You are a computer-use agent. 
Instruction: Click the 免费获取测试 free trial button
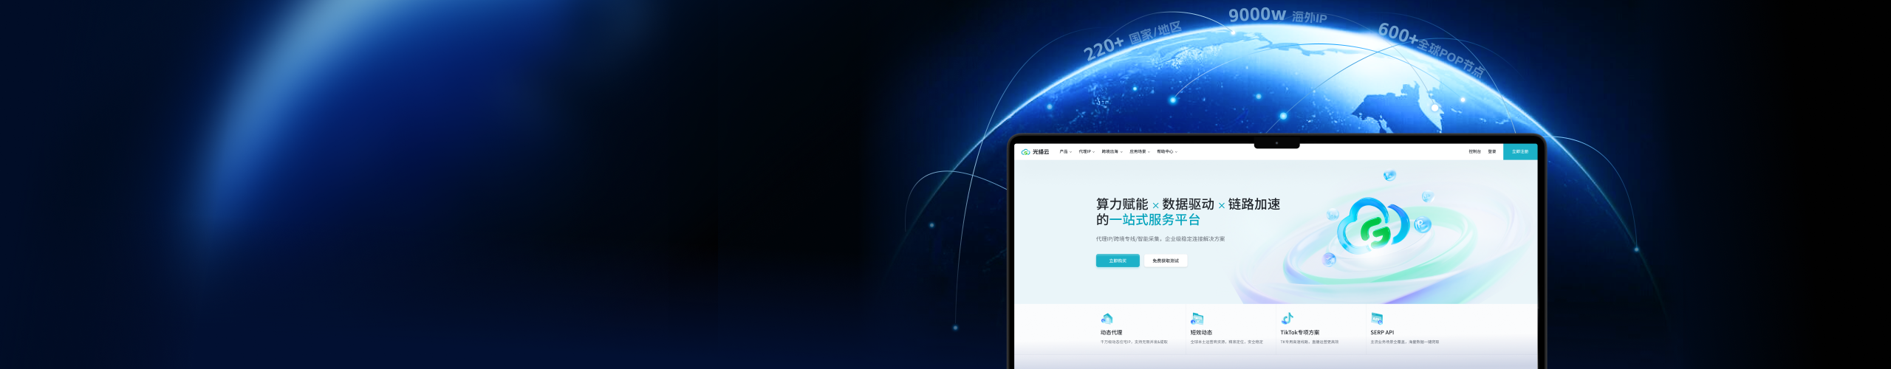[1166, 261]
